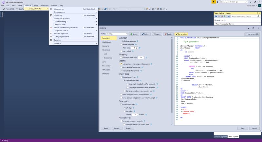
Task: Toggle Keep empty lines before/after comments
Action: coord(127,84)
